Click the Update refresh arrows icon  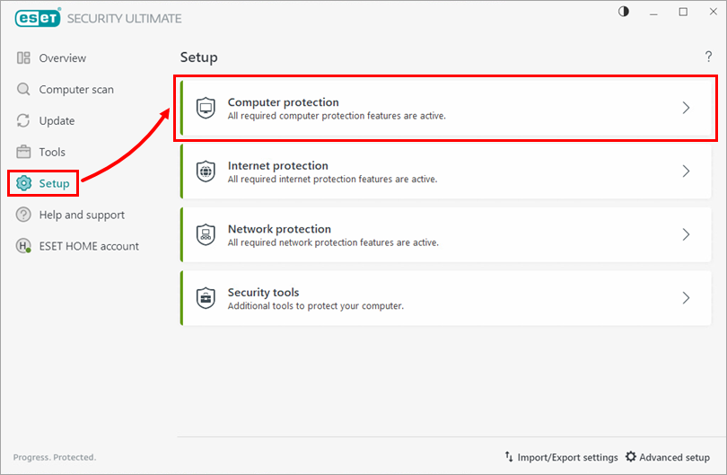point(24,121)
